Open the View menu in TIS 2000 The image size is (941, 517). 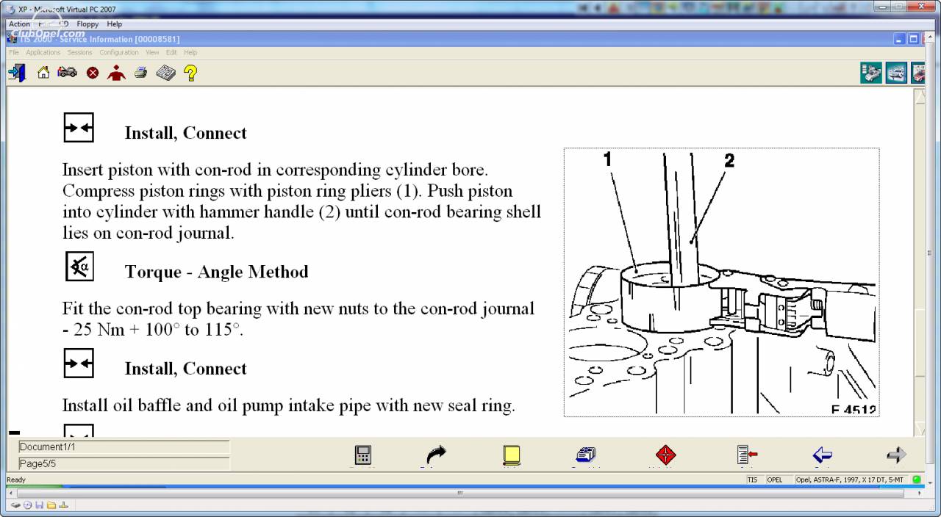point(152,53)
